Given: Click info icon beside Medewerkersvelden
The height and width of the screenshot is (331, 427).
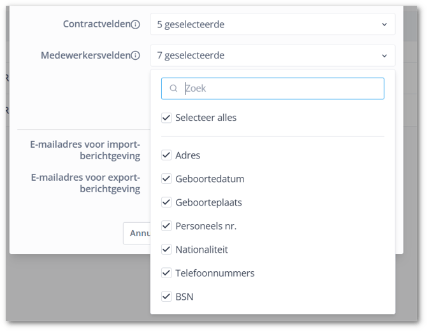Looking at the screenshot, I should (x=135, y=56).
